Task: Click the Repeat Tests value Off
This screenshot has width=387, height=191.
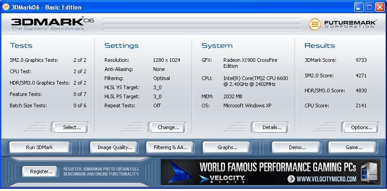Action: (x=157, y=106)
